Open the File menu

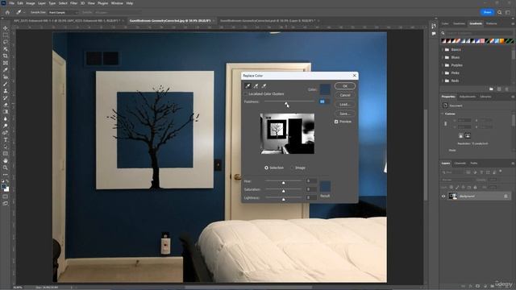[x=11, y=3]
